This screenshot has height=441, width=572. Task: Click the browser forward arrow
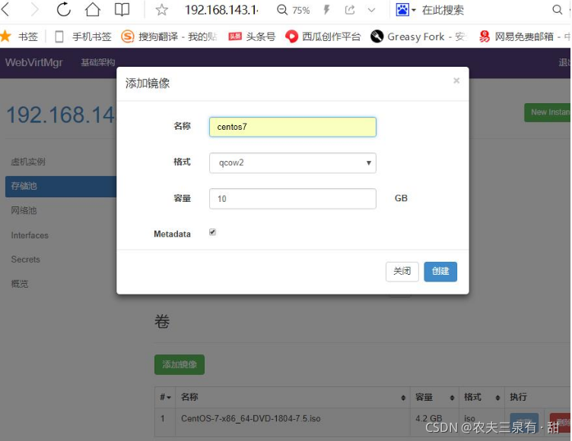(34, 10)
